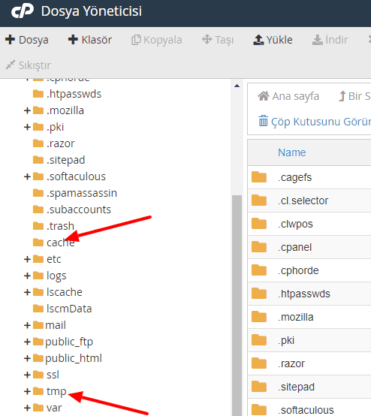Click the Sıkıştır compress button

click(x=29, y=65)
